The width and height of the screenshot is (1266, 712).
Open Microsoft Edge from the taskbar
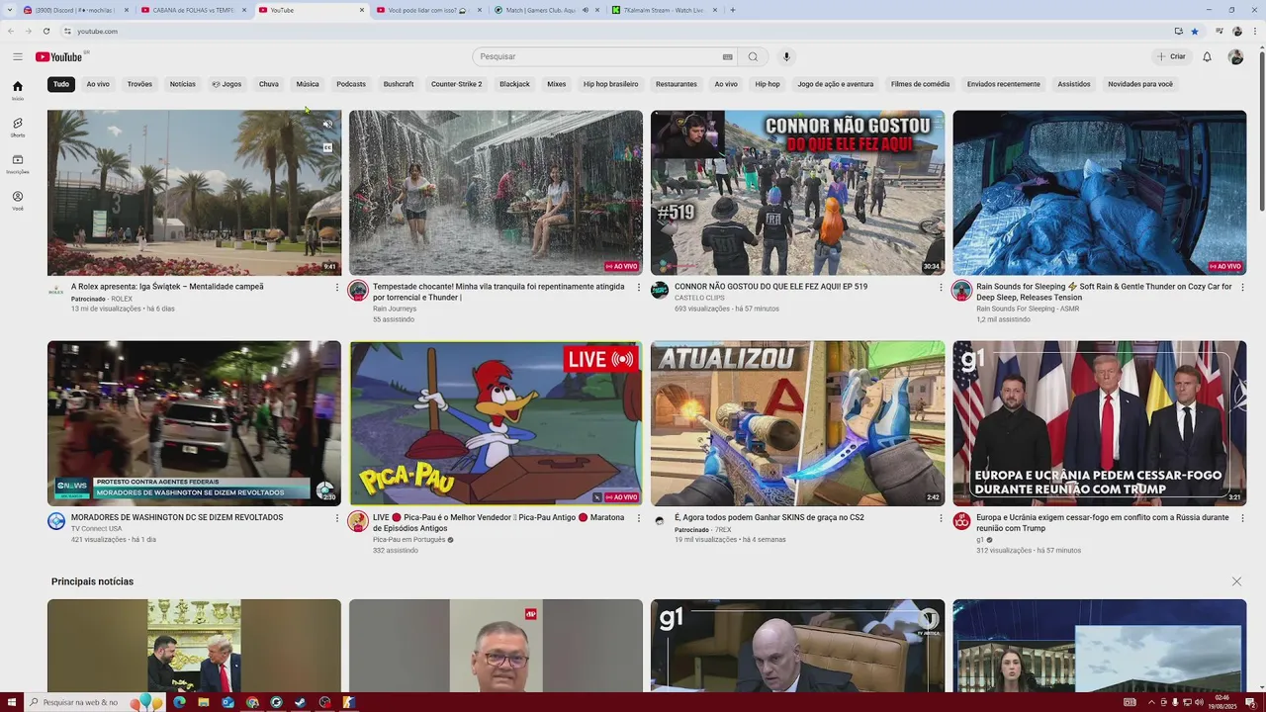pos(179,702)
